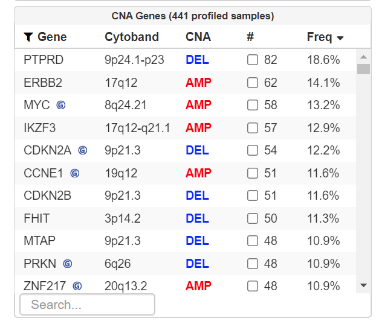The image size is (376, 321).
Task: Click the annotation icon beside CCNE1
Action: (75, 173)
